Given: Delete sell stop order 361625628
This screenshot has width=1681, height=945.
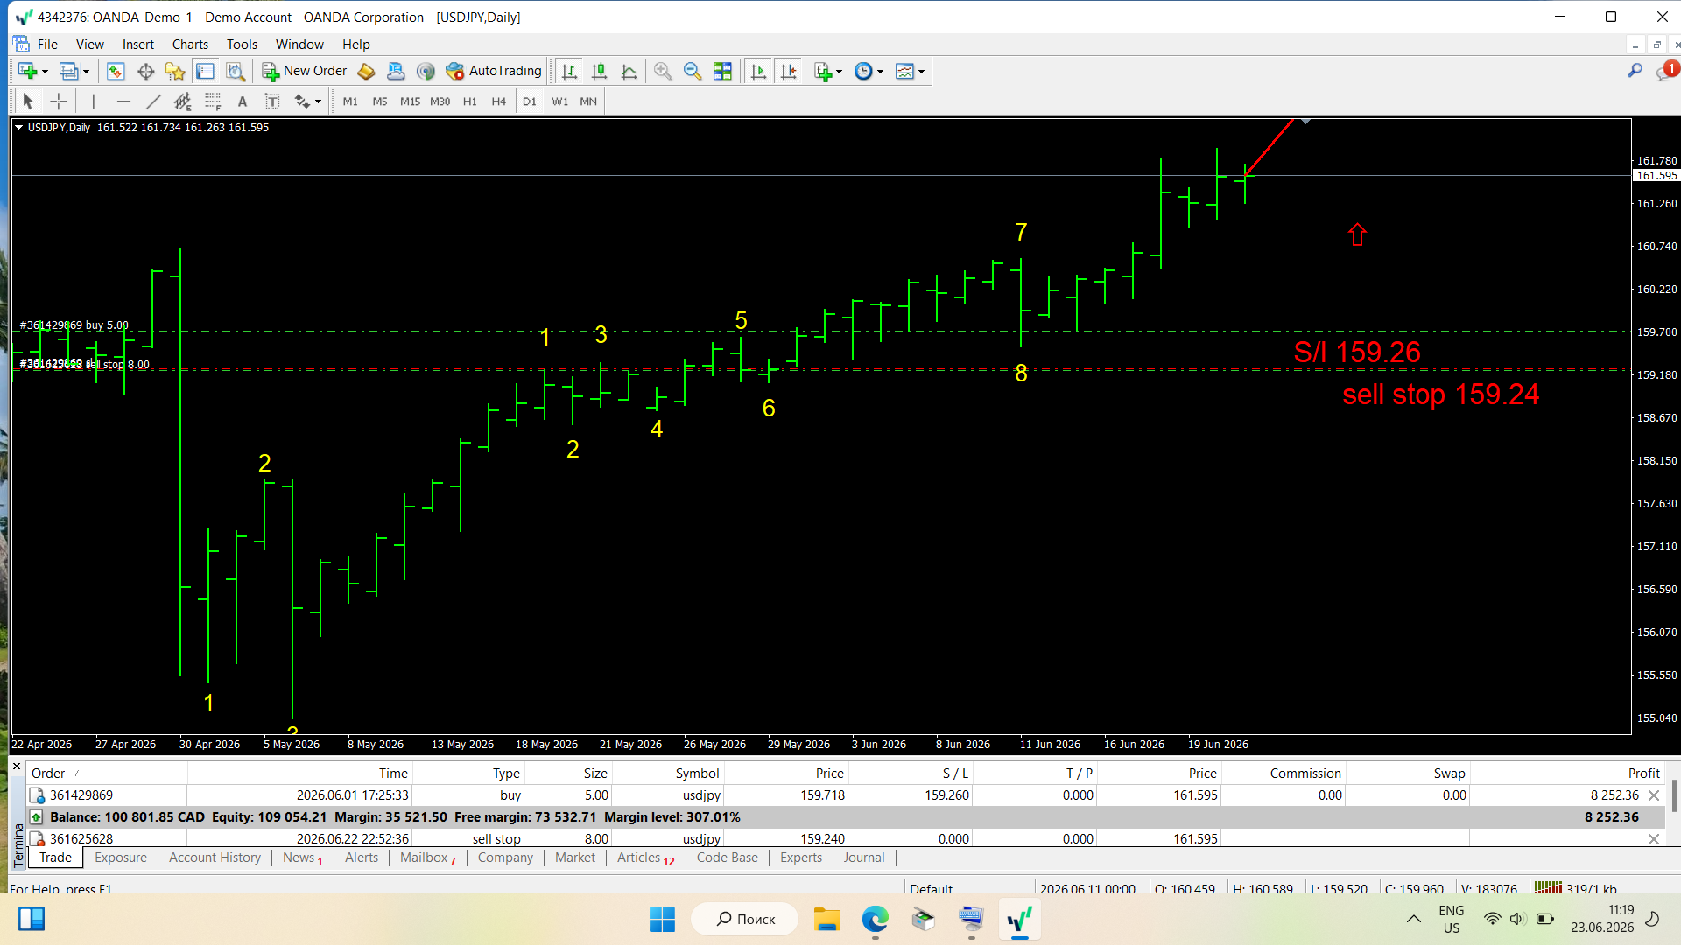Looking at the screenshot, I should pyautogui.click(x=1653, y=838).
